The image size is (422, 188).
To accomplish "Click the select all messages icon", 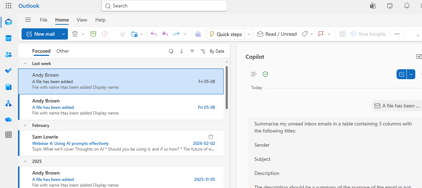I will [x=170, y=51].
